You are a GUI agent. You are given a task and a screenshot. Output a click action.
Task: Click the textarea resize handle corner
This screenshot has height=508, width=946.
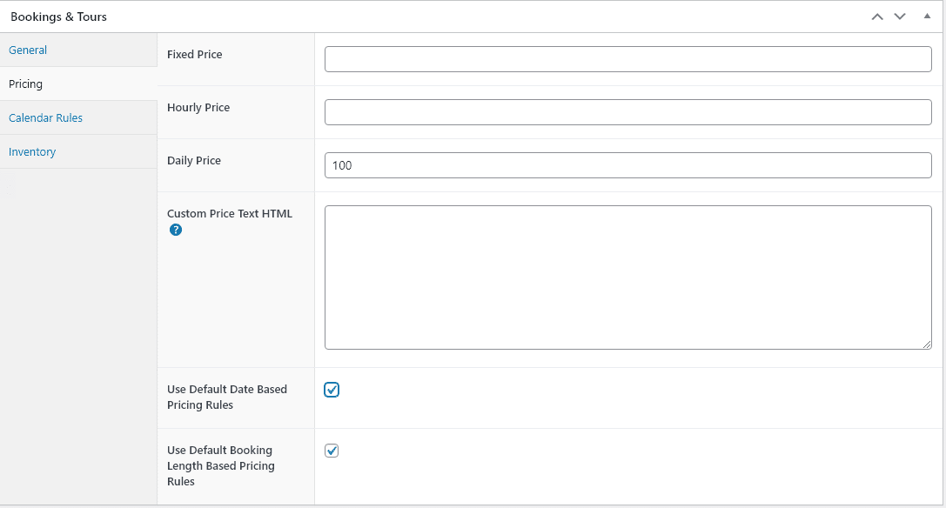(x=927, y=344)
